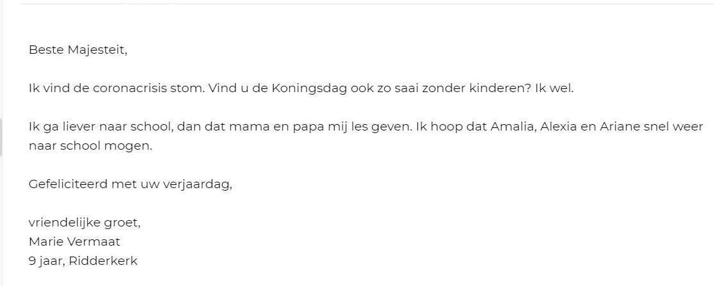Screen dimensions: 726x286
Task: Click the age text '9 jaar,'
Action: pos(47,262)
